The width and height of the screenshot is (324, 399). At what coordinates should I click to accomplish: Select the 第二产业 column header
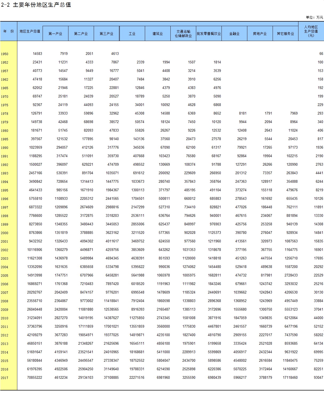click(81, 34)
